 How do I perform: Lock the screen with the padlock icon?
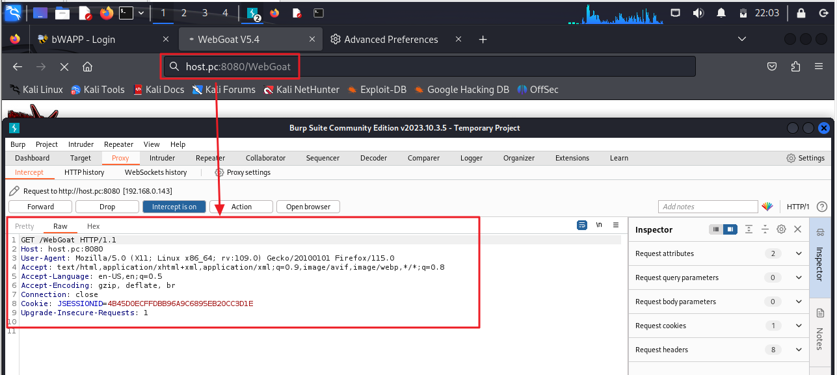pyautogui.click(x=801, y=12)
